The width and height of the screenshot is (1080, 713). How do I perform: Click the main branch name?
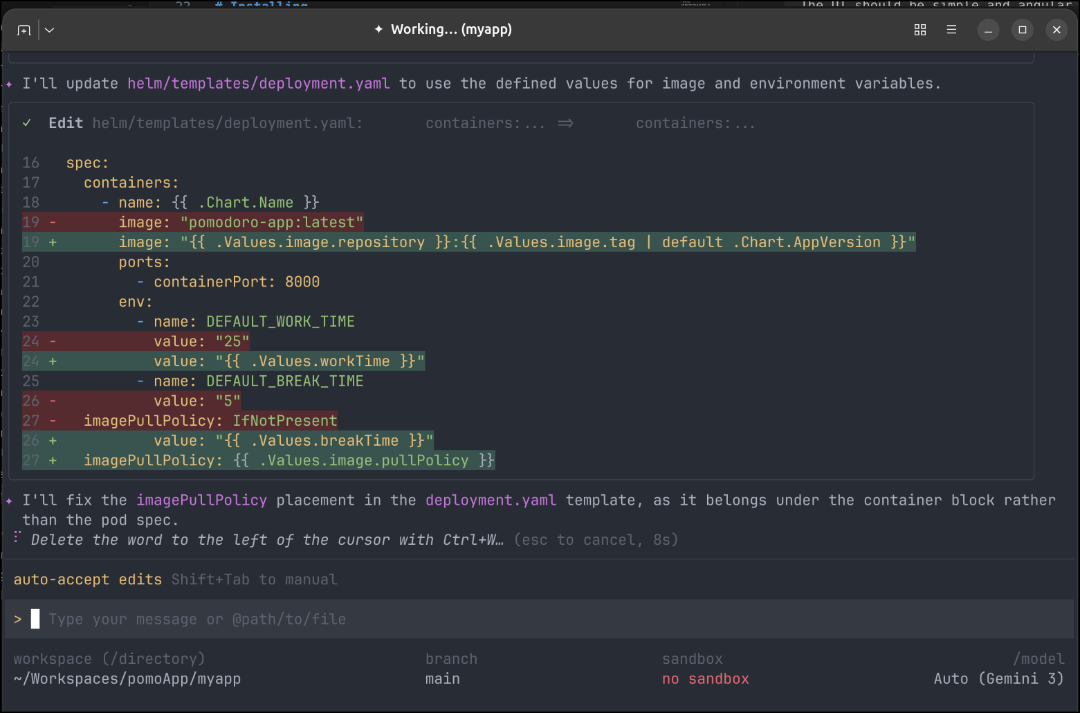click(442, 678)
